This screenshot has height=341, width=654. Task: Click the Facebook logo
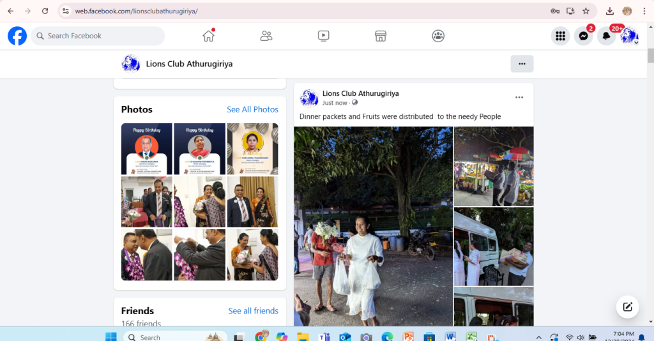point(17,36)
